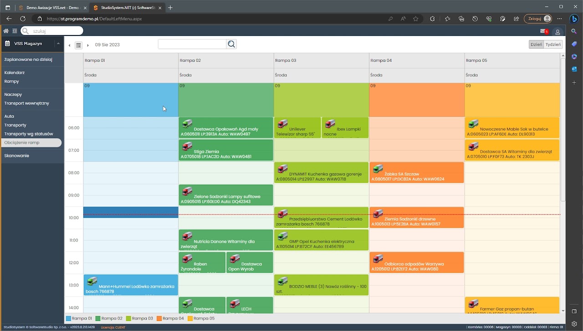Select the Dzień view toggle
This screenshot has height=331, width=583.
coord(536,45)
